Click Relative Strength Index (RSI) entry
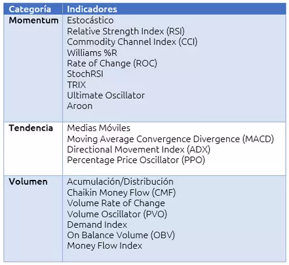The height and width of the screenshot is (265, 289). pyautogui.click(x=126, y=31)
